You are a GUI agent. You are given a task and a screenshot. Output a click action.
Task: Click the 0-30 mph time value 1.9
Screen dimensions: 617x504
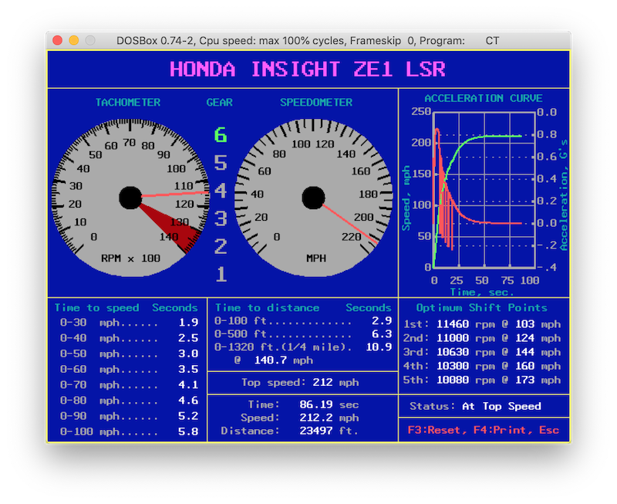coord(188,323)
